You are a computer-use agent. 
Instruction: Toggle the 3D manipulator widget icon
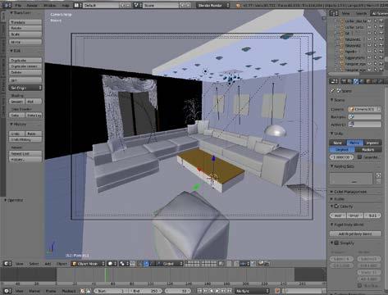point(140,264)
